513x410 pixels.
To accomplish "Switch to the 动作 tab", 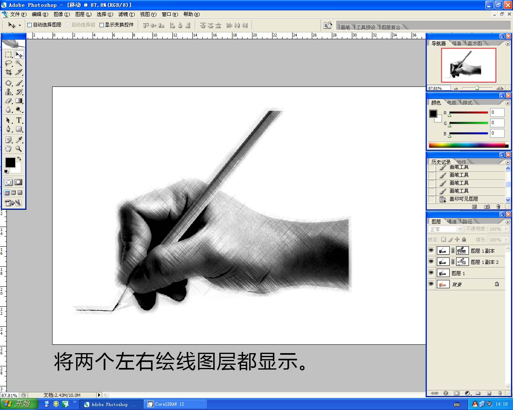I will pos(461,162).
